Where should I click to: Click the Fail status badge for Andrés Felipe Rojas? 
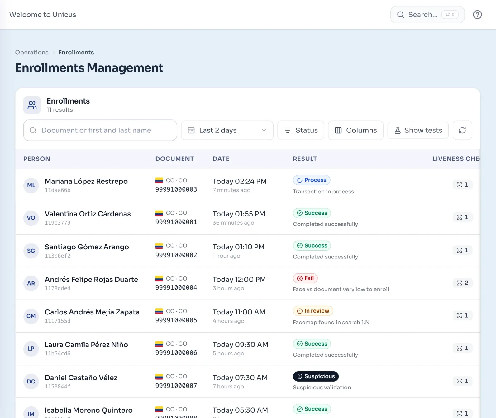[305, 278]
